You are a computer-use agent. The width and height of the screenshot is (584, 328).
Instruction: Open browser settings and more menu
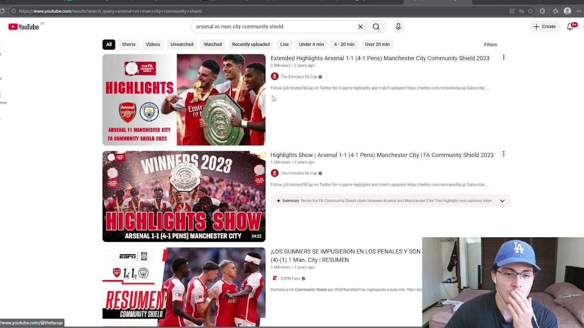point(579,11)
